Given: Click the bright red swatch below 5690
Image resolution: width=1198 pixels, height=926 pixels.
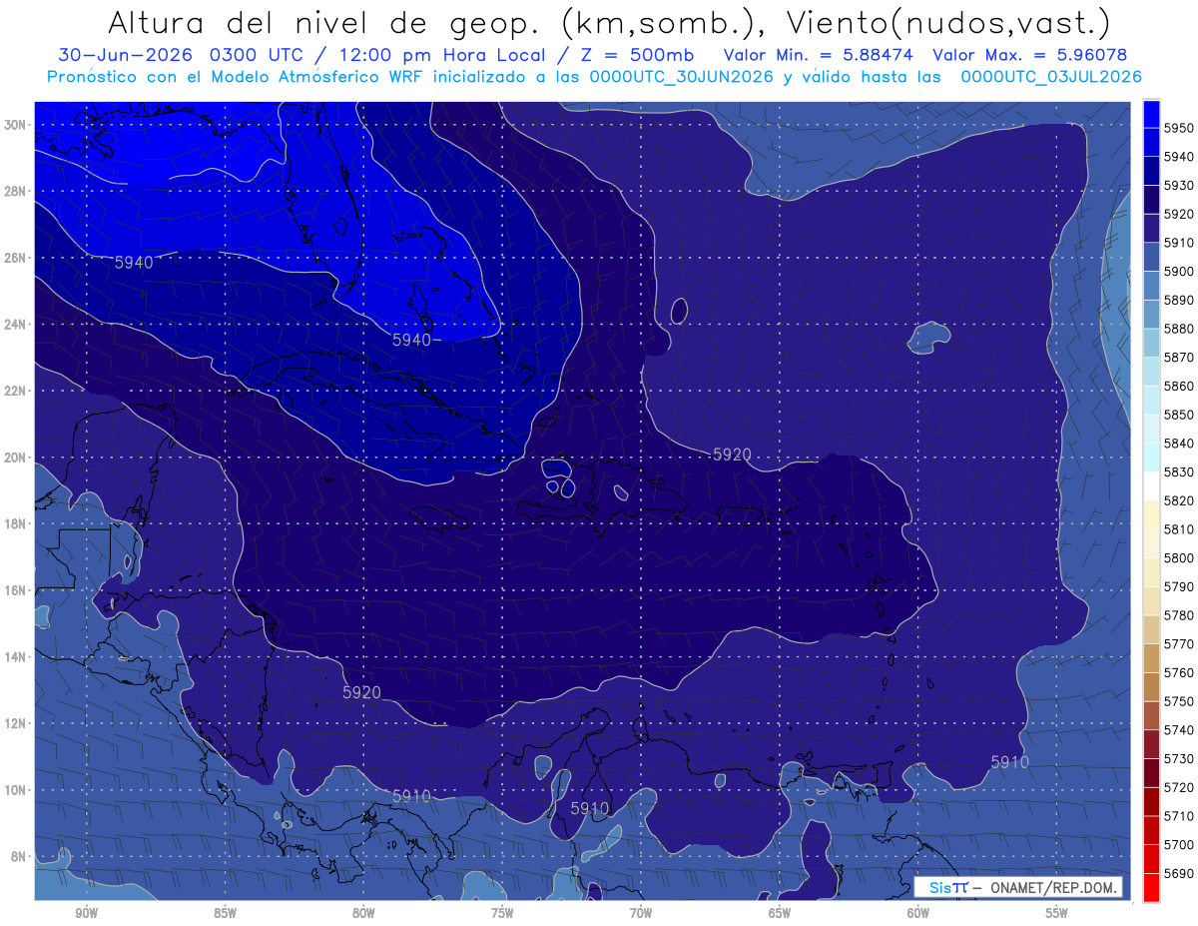Looking at the screenshot, I should point(1151,887).
